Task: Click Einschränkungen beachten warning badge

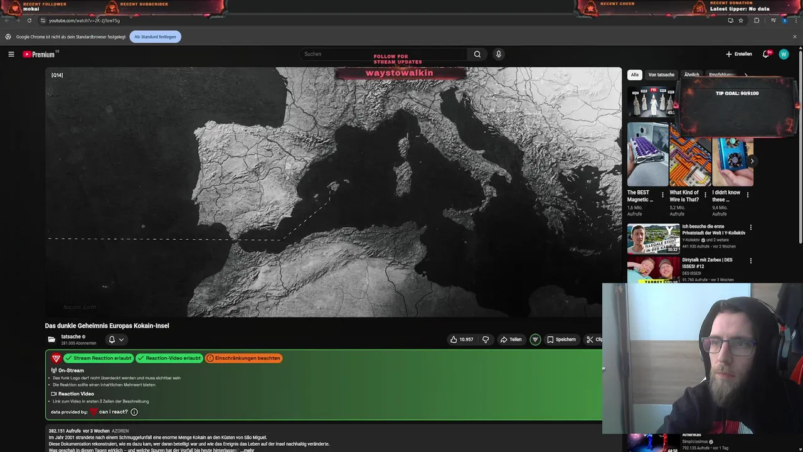Action: coord(243,358)
